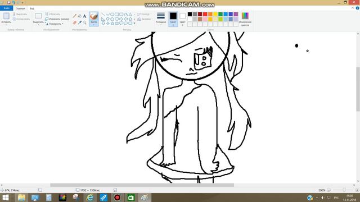
Task: Open Edit colors (Изменение цветов) dialog
Action: click(x=245, y=19)
